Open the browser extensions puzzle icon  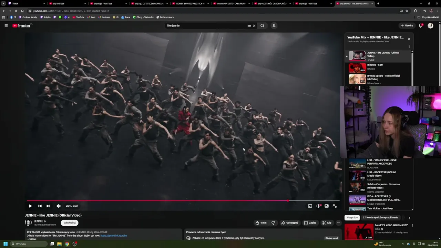tap(416, 11)
